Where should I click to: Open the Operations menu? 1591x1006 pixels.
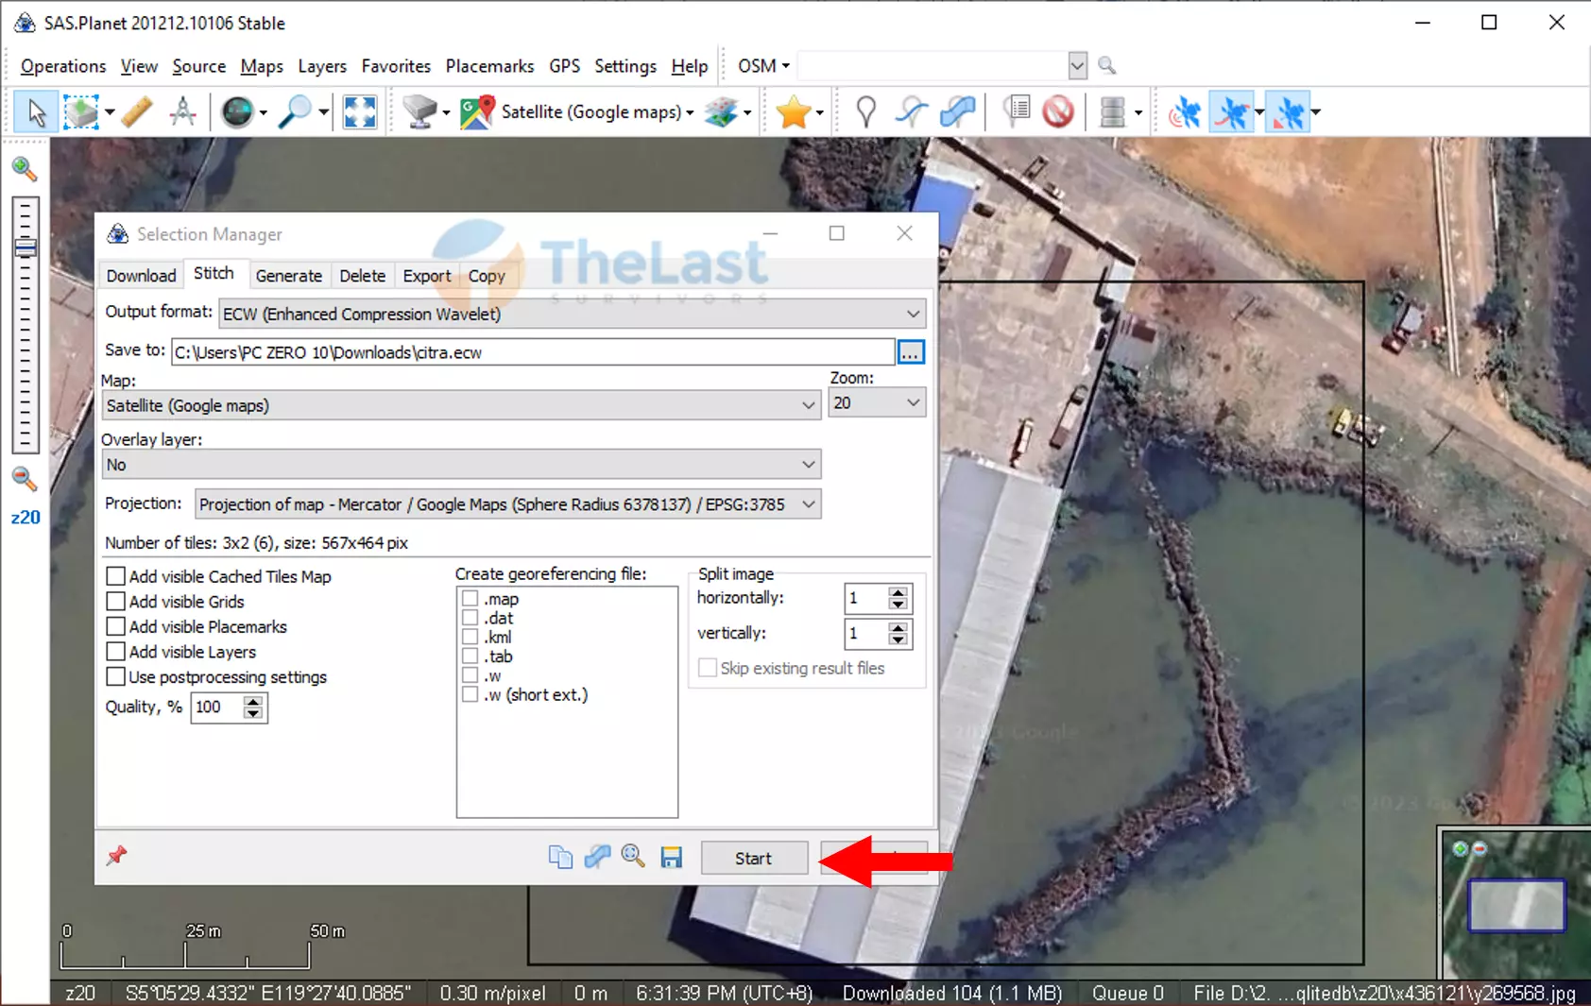pyautogui.click(x=63, y=66)
